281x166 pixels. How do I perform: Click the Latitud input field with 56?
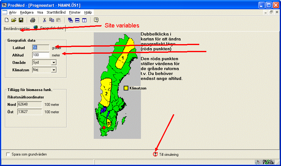41,48
